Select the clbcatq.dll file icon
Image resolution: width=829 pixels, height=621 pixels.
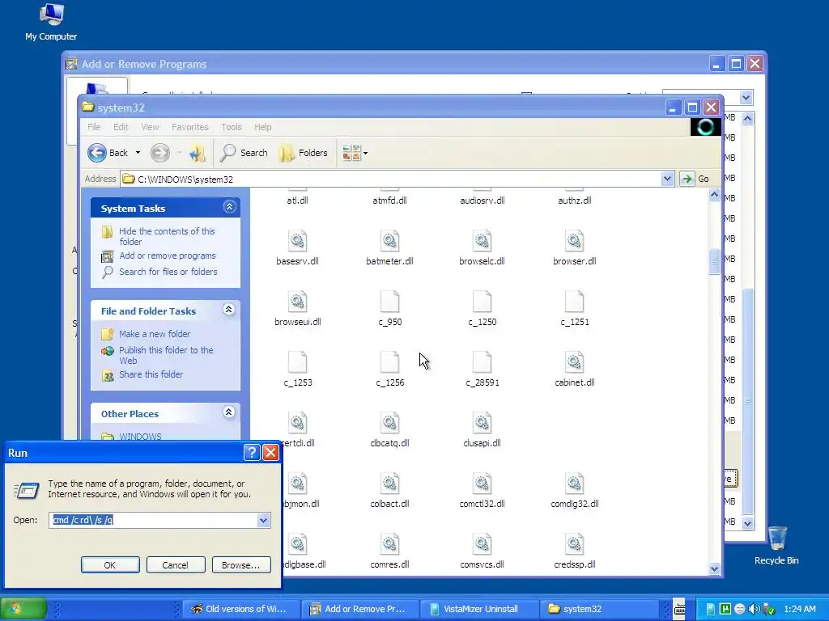[x=389, y=423]
